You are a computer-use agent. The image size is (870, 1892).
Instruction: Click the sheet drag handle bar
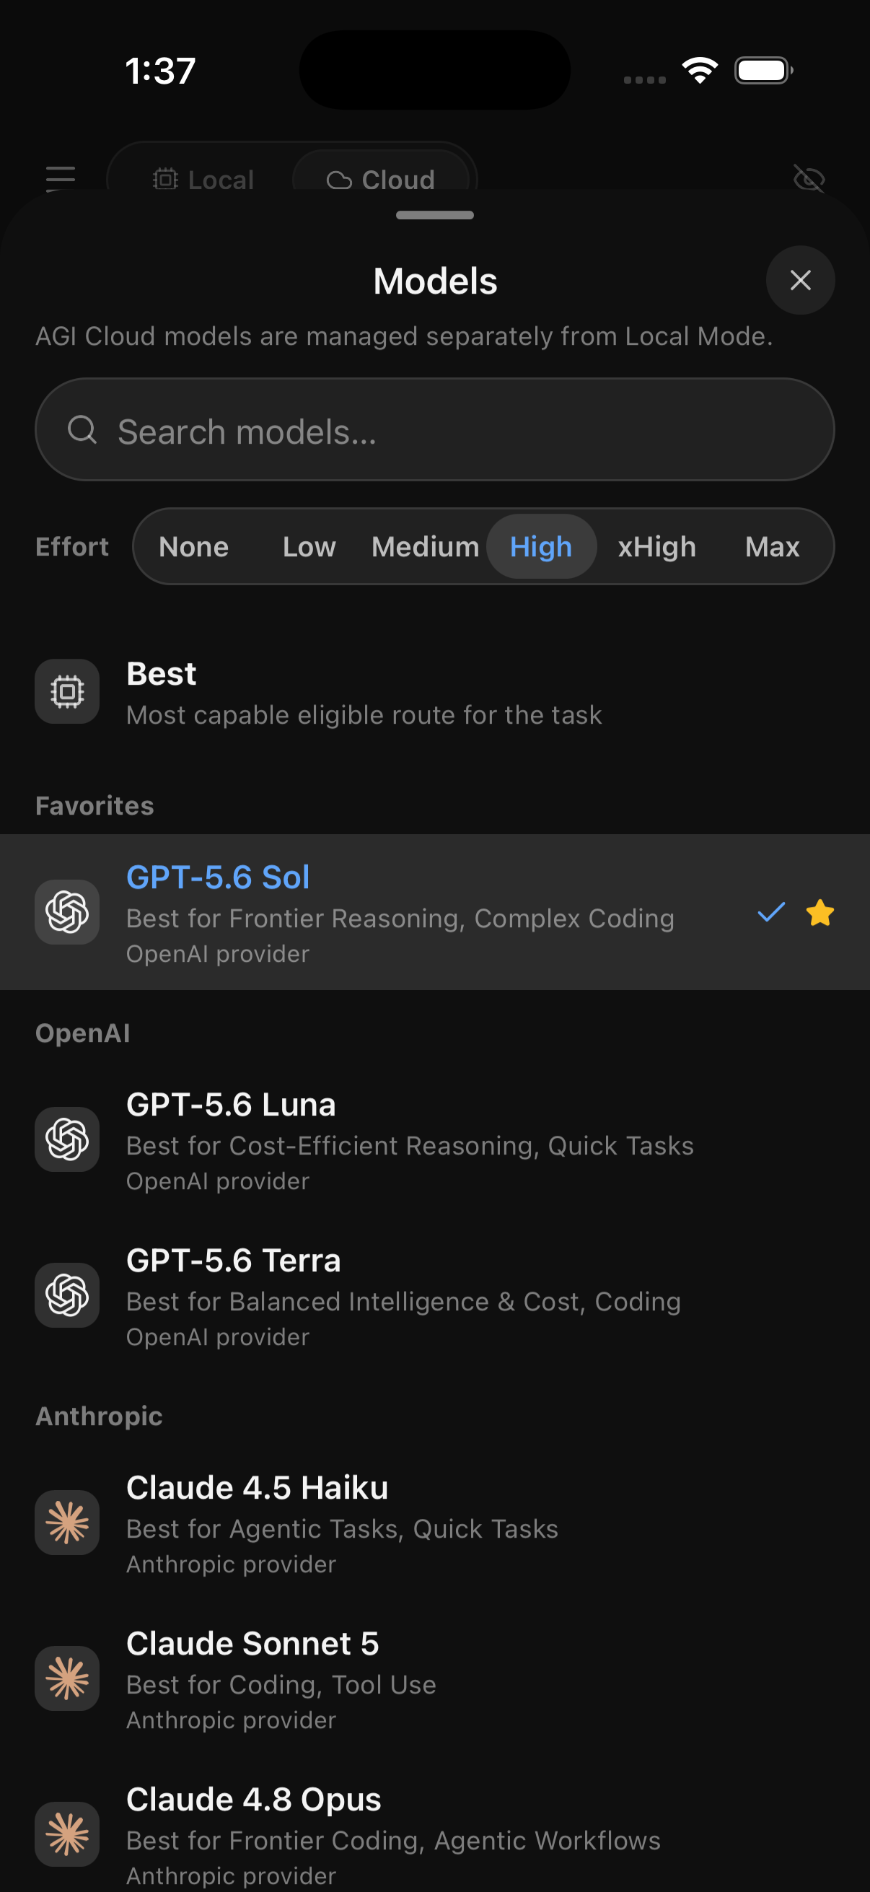pyautogui.click(x=434, y=215)
